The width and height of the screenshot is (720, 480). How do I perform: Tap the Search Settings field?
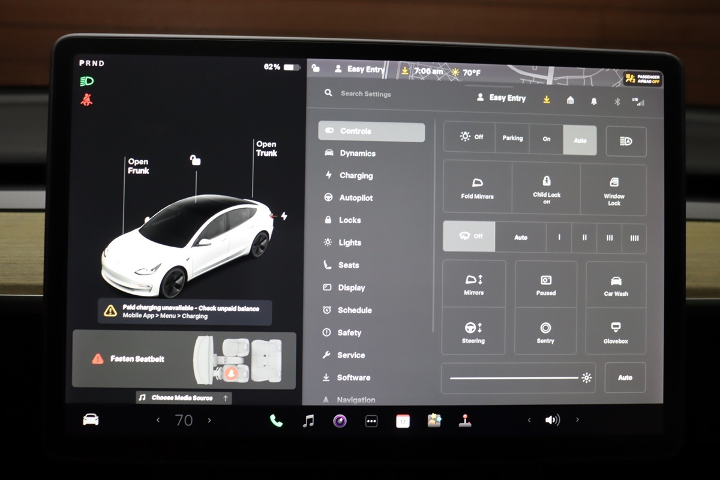pos(366,94)
